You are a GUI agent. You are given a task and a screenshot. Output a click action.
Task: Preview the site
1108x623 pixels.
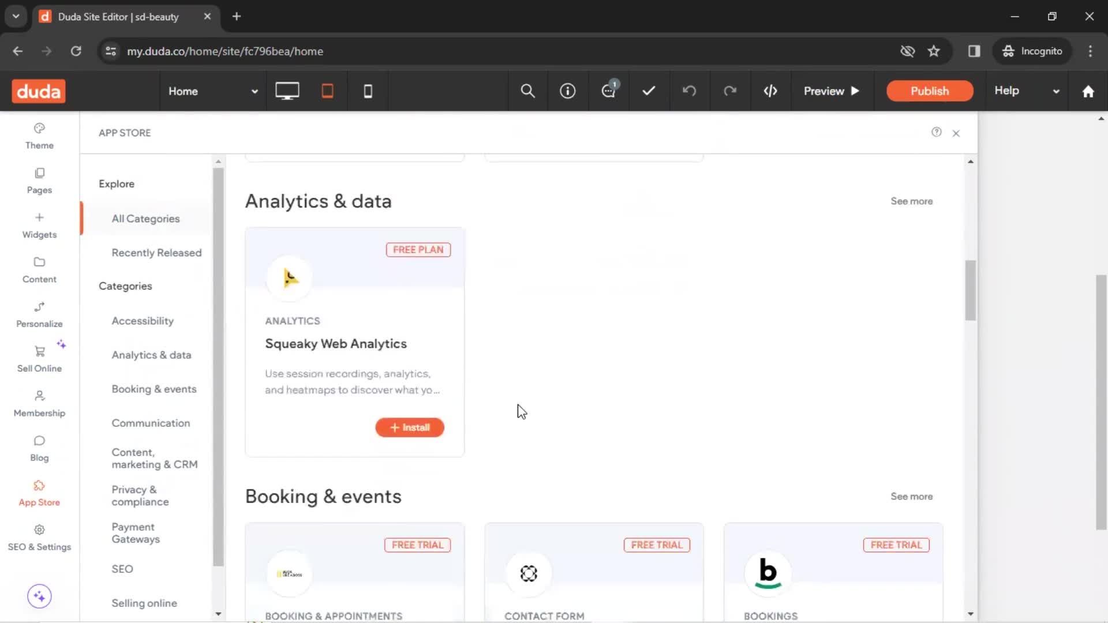(832, 91)
